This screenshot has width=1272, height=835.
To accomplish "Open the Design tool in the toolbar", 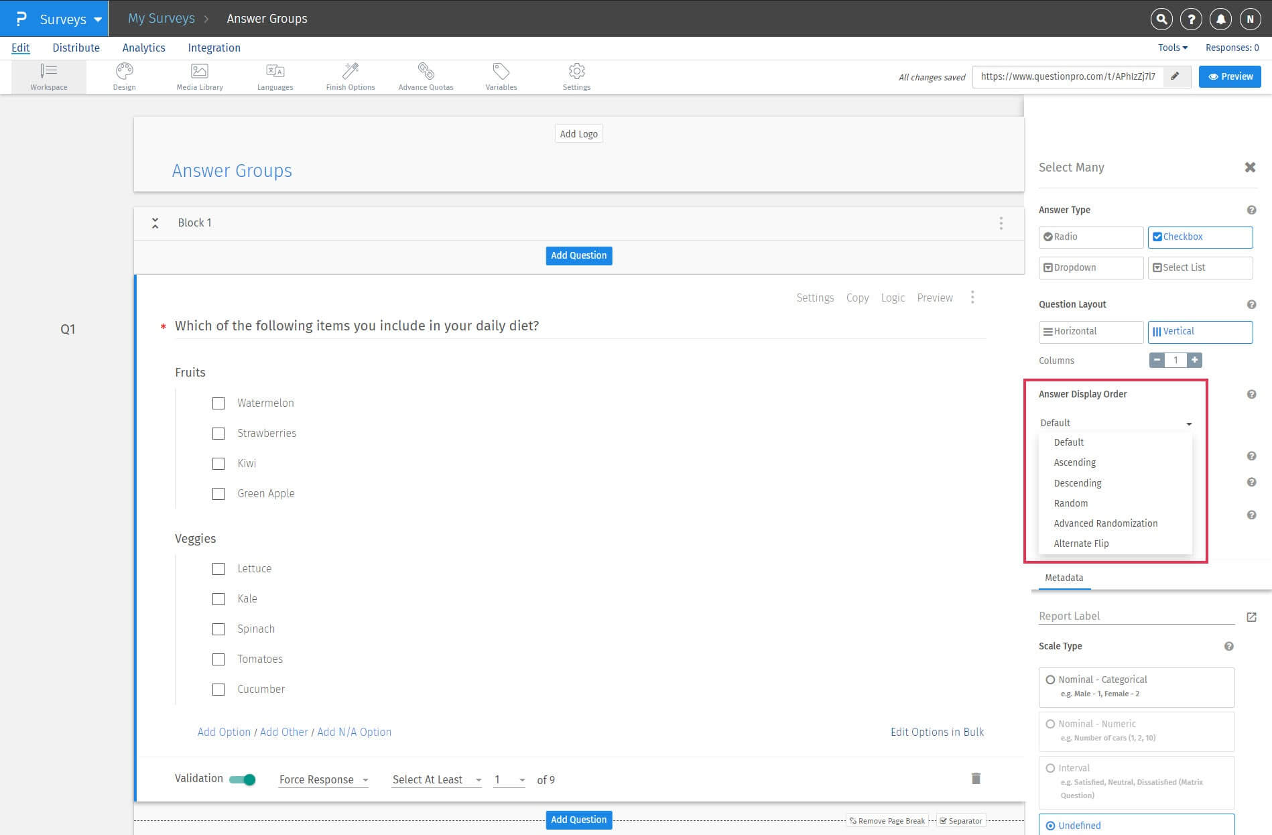I will (x=124, y=75).
